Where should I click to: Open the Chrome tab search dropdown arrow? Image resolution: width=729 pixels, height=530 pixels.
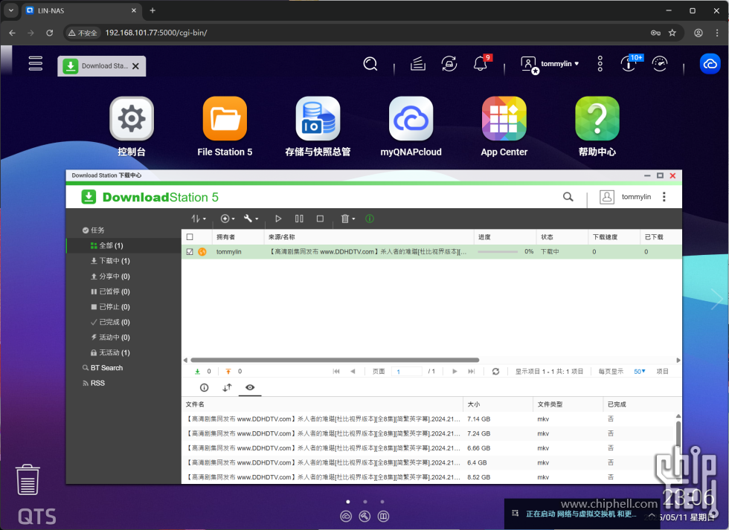(x=10, y=10)
